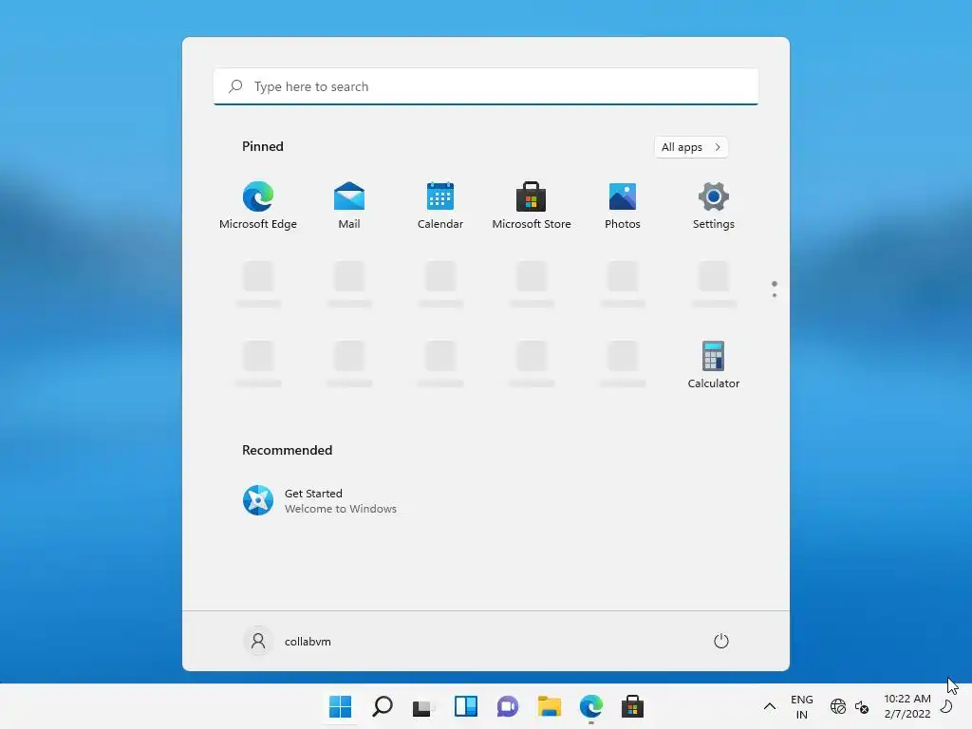Click the Power button
The image size is (972, 729).
pyautogui.click(x=721, y=641)
